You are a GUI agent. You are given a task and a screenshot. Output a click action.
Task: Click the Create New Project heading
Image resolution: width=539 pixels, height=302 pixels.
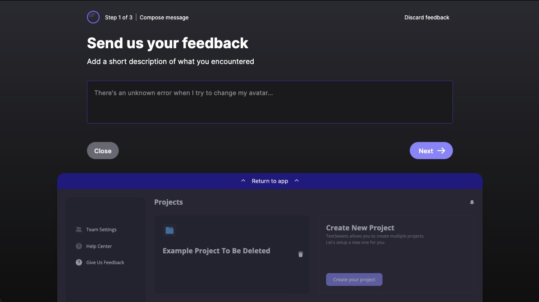(x=360, y=228)
